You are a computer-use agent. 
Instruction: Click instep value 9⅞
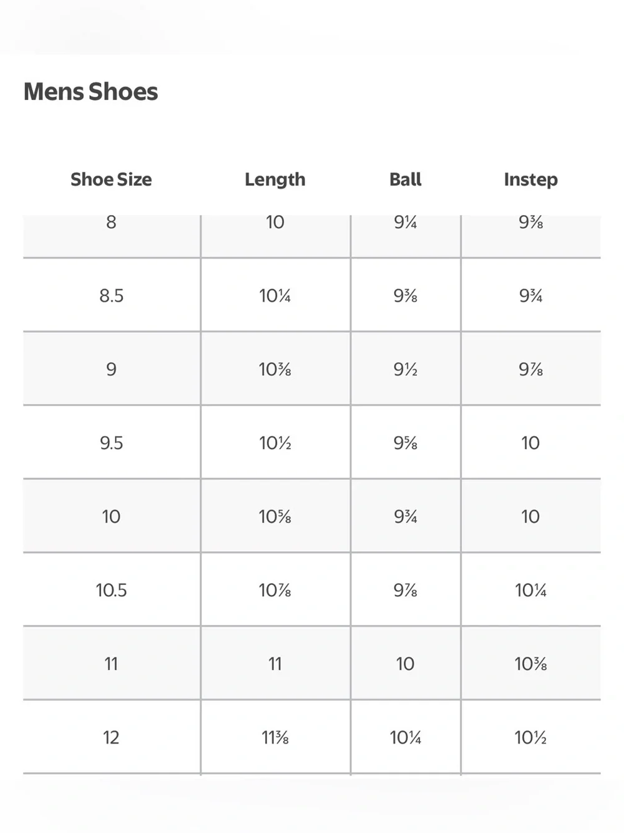click(x=531, y=369)
